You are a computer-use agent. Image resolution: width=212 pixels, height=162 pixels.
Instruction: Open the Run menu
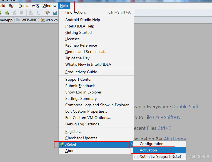pos(12,6)
